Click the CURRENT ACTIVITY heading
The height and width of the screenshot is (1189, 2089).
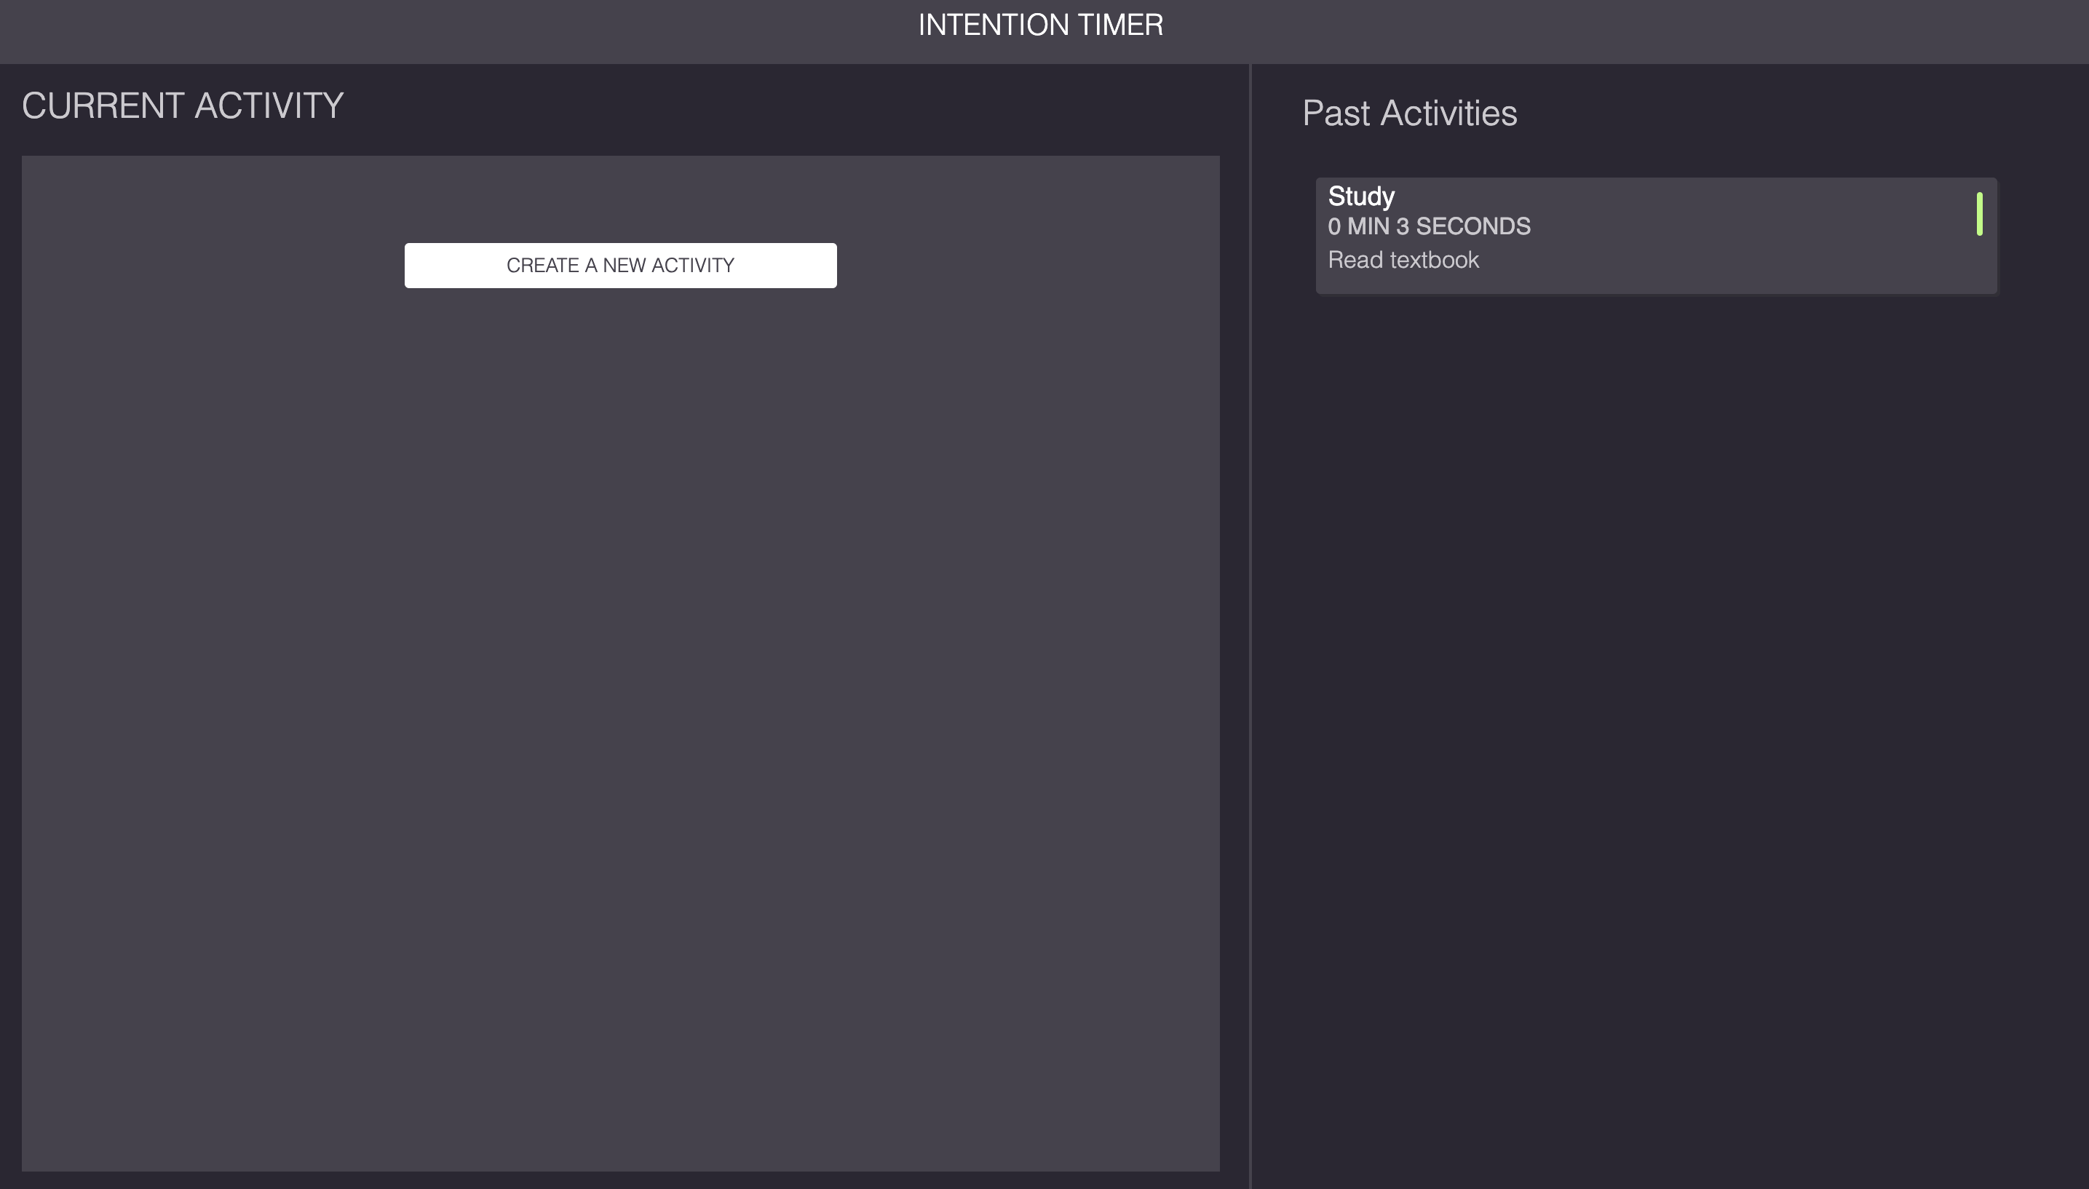[181, 105]
